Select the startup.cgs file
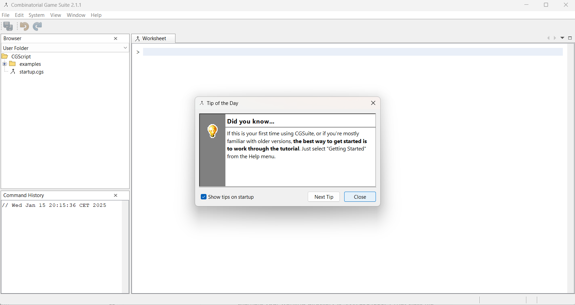 click(x=31, y=72)
